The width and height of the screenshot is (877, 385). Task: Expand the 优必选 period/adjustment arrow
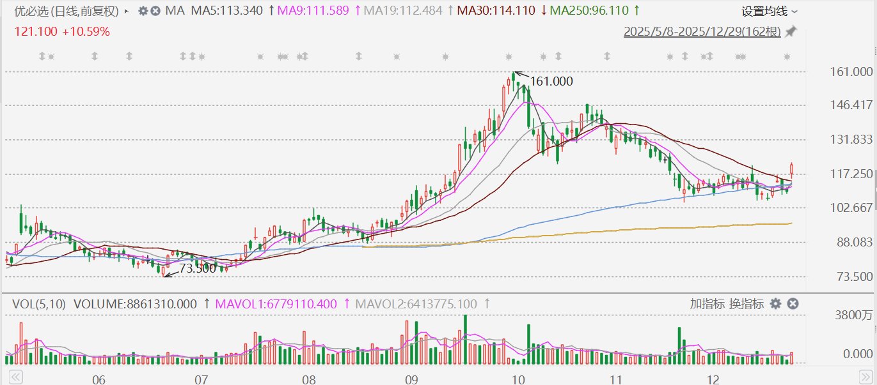(x=126, y=11)
